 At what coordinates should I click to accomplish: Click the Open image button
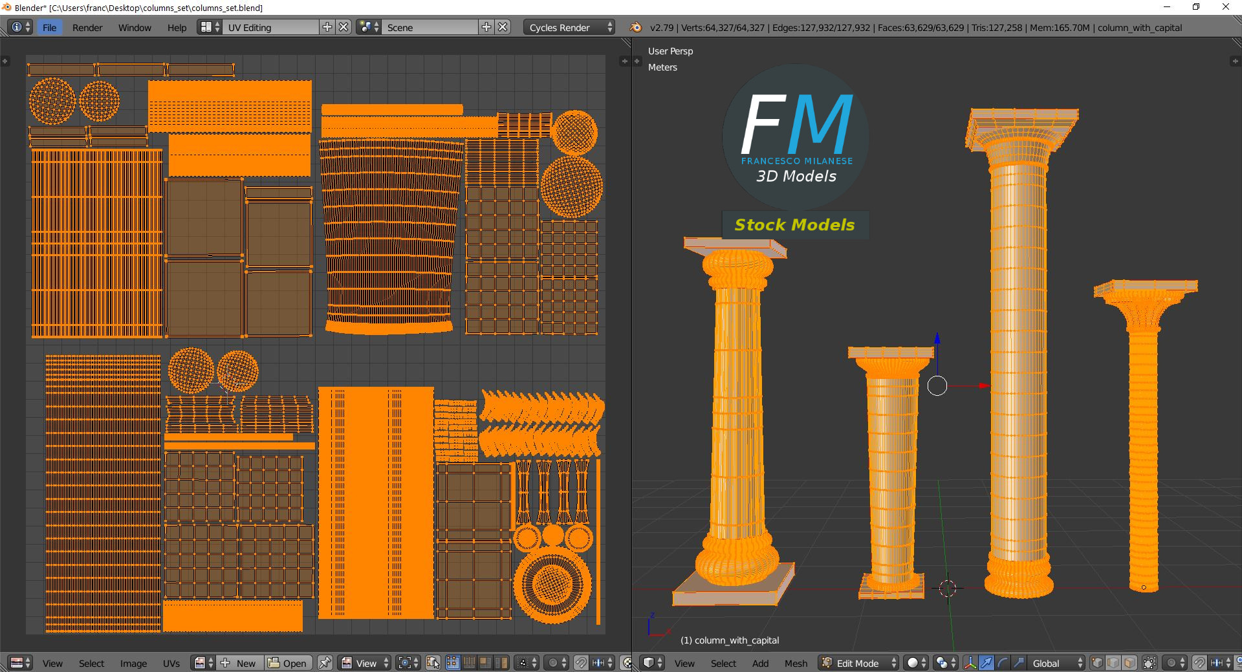tap(289, 663)
